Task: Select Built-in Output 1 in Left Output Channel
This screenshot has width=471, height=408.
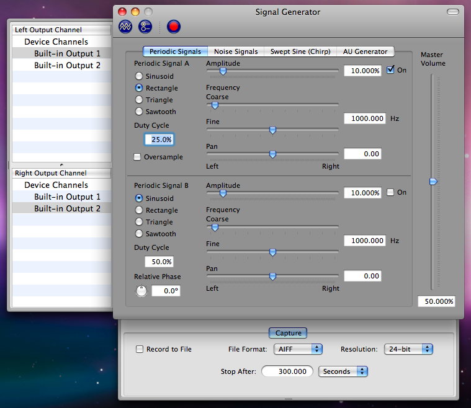Action: (x=61, y=53)
